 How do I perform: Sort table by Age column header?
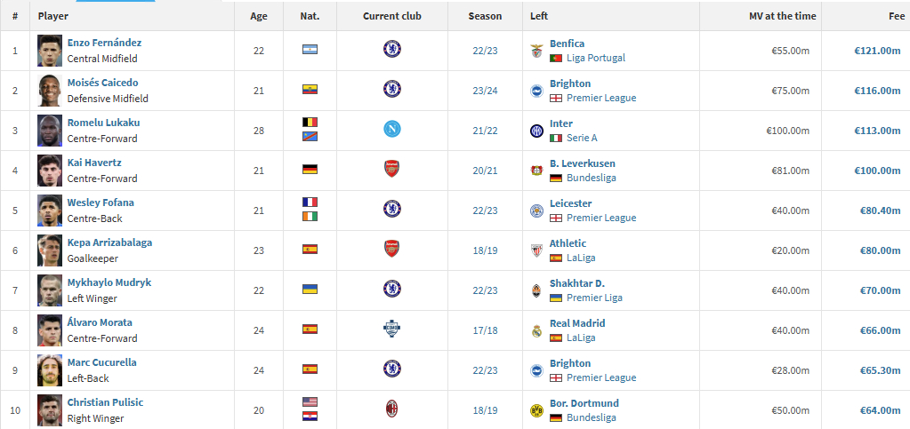point(259,16)
